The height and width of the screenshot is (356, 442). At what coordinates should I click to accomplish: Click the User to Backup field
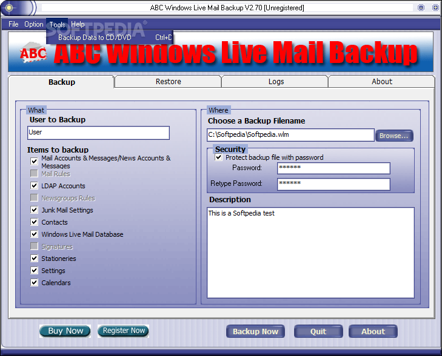tap(98, 133)
